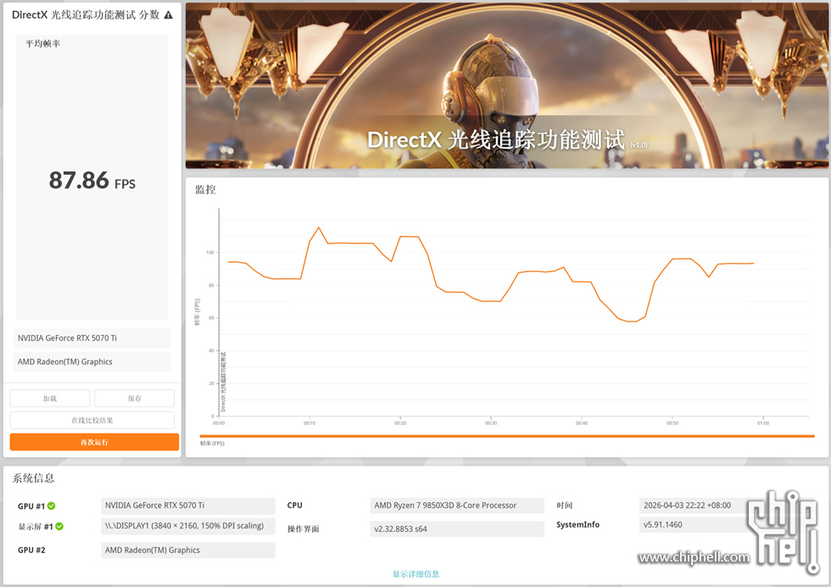This screenshot has width=831, height=587.
Task: Click the CPU field AMD Ryzen 7 9850X3D
Action: 456,506
